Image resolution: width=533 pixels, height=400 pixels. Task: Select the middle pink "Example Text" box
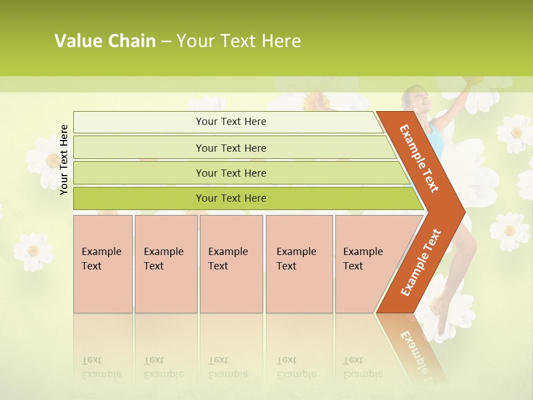click(x=231, y=264)
